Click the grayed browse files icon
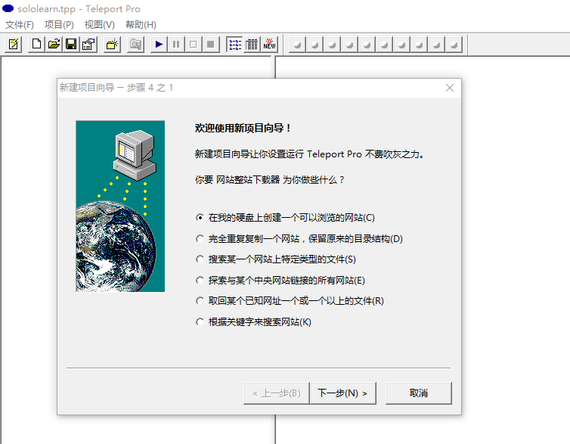 (135, 45)
